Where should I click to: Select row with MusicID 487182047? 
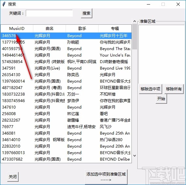pos(66,88)
